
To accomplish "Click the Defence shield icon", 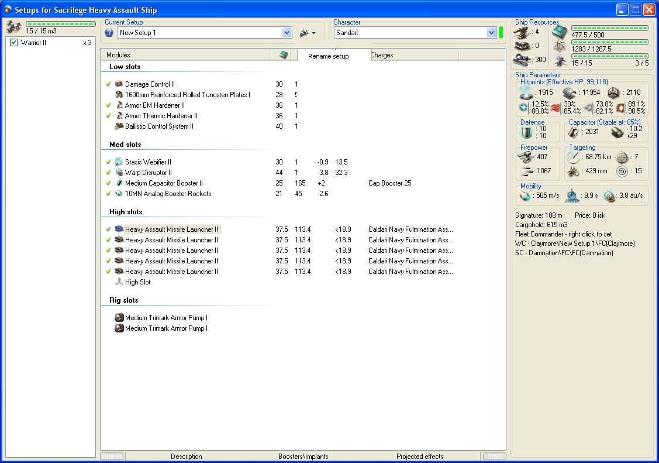I will (x=527, y=132).
